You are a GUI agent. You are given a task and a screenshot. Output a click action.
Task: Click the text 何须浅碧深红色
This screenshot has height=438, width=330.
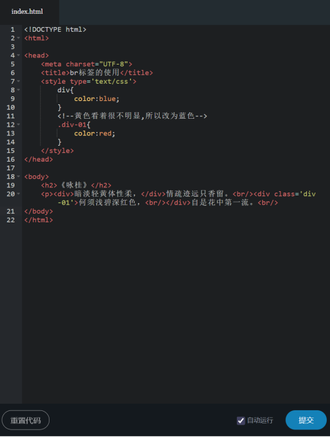tap(108, 203)
